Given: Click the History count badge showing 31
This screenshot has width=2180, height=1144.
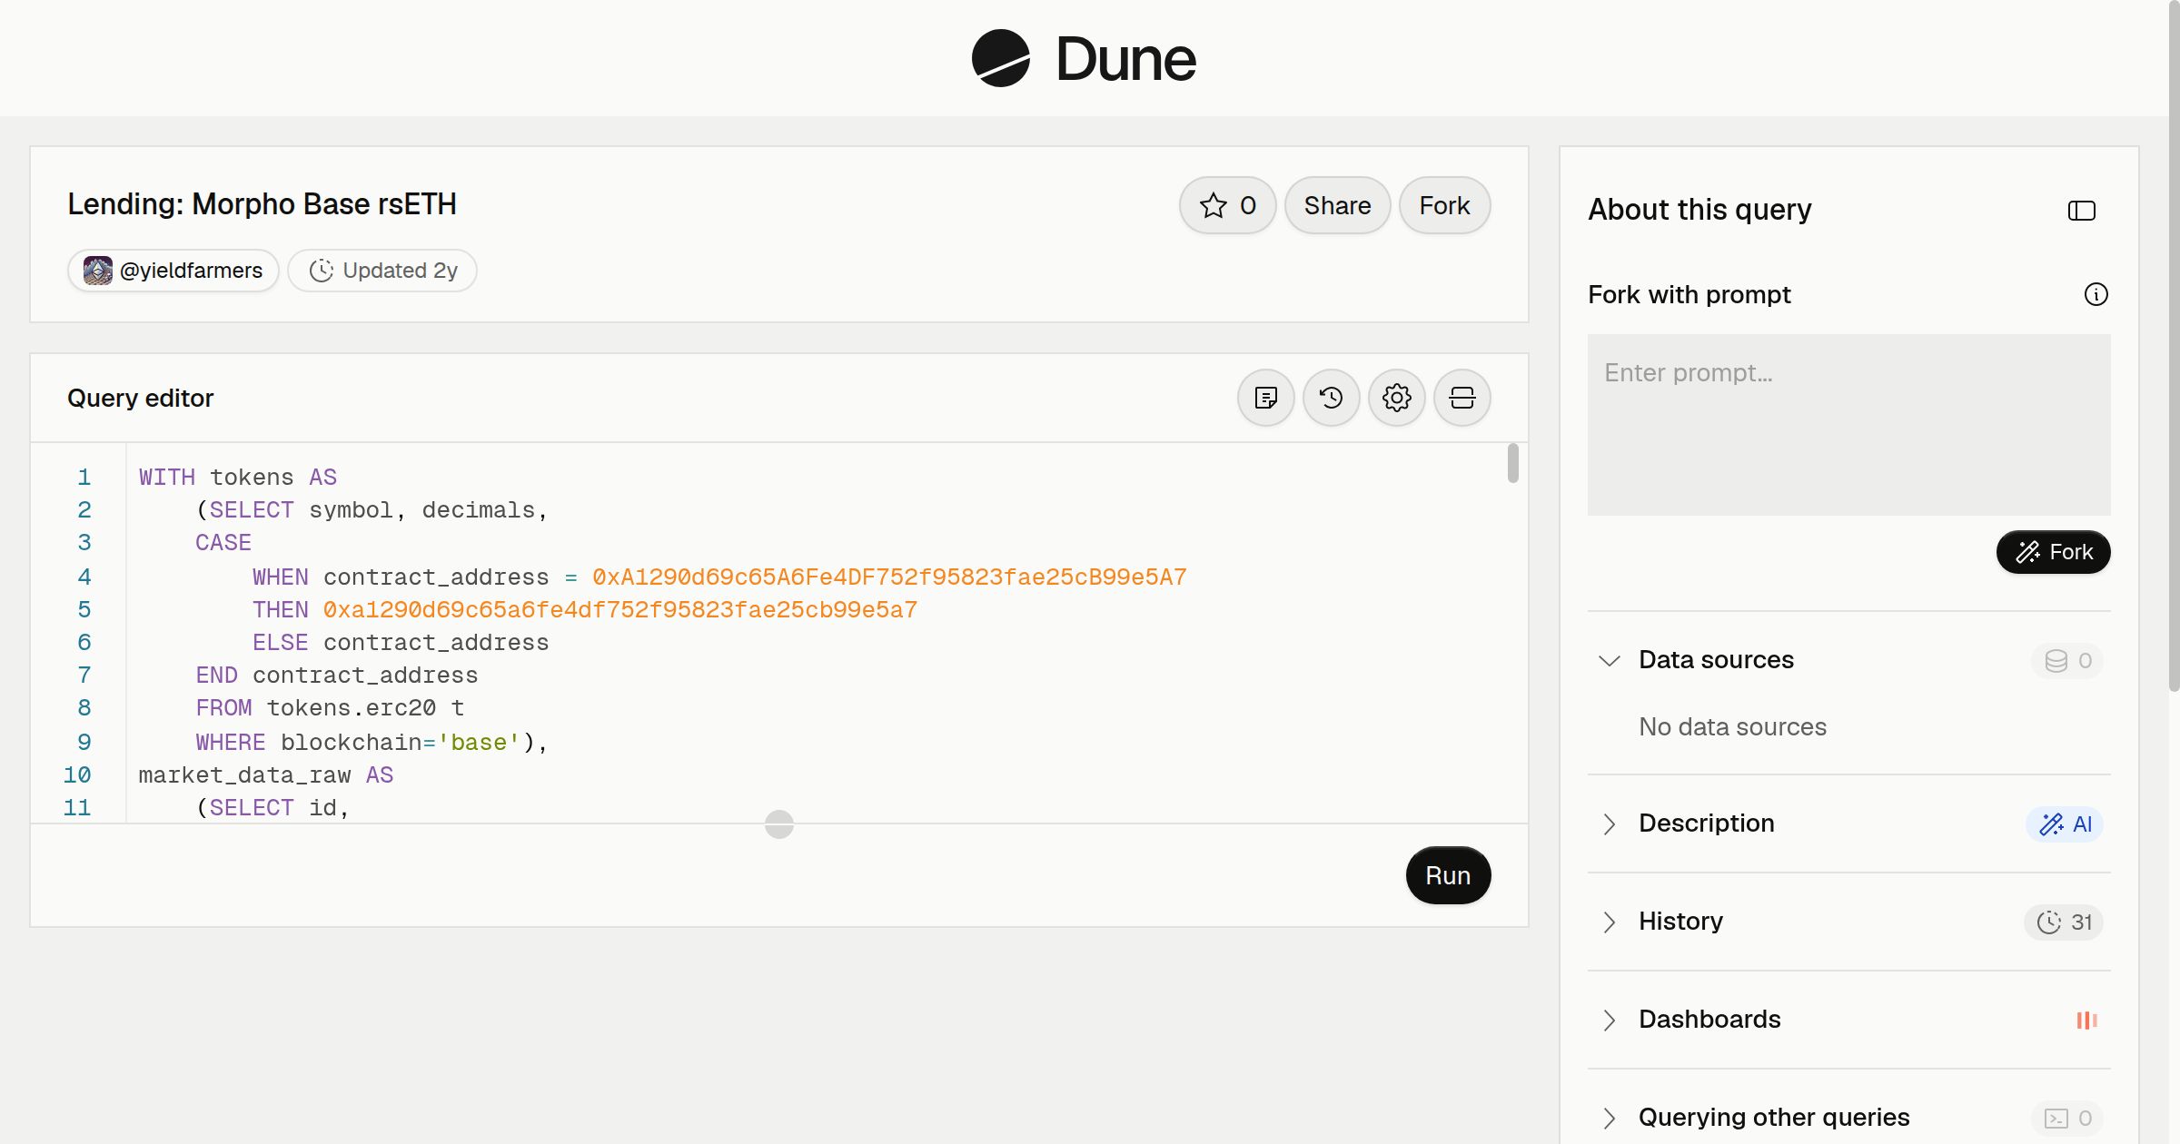Looking at the screenshot, I should coord(2064,922).
